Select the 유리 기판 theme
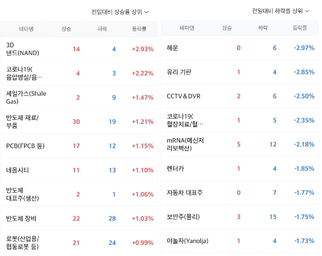The height and width of the screenshot is (256, 322). (179, 72)
